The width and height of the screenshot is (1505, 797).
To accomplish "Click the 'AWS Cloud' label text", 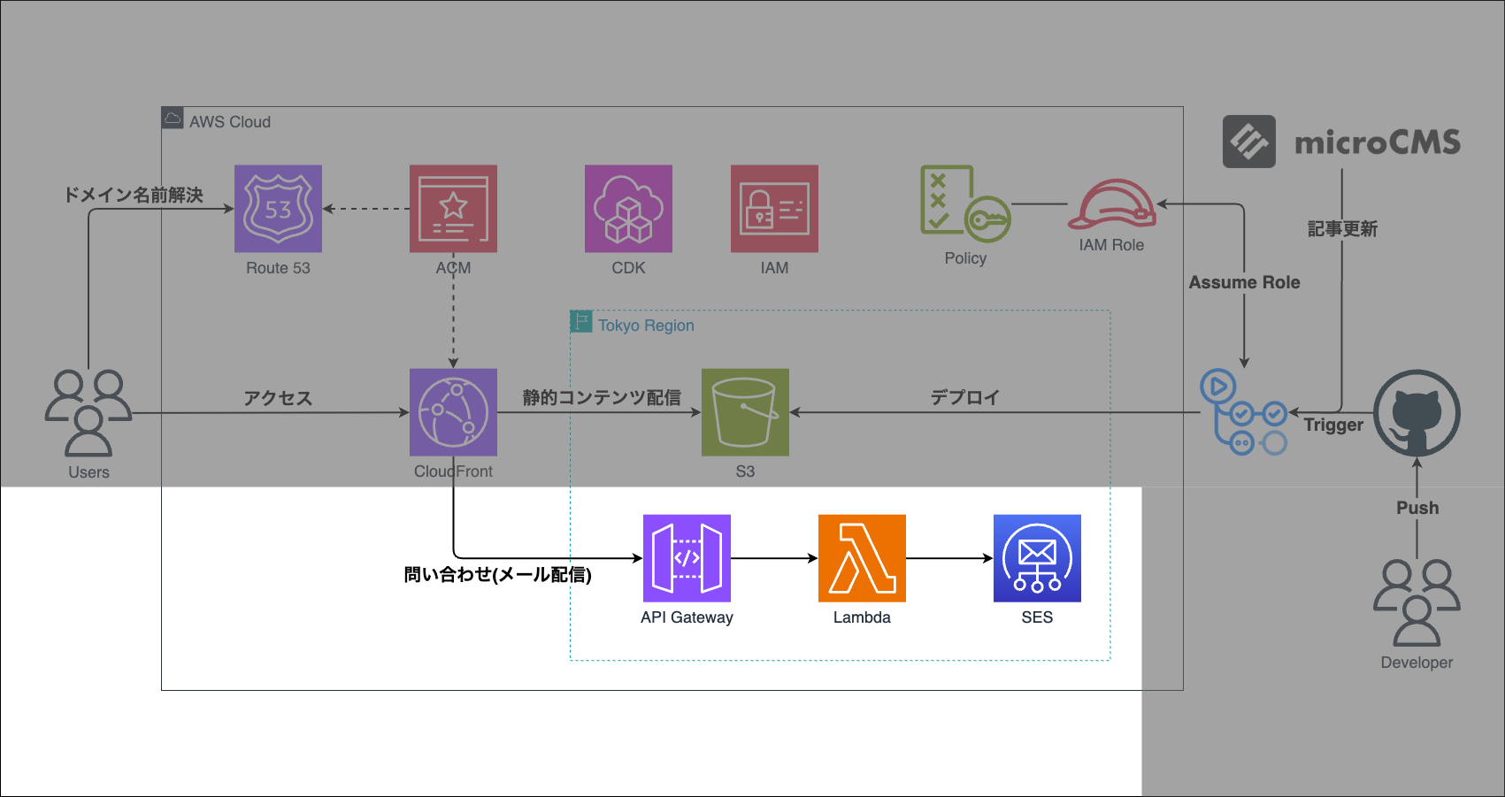I will (x=230, y=122).
